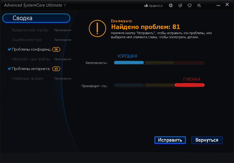
Task: Uncheck the "Проблемы конфиденц." checkbox
Action: pyautogui.click(x=9, y=49)
